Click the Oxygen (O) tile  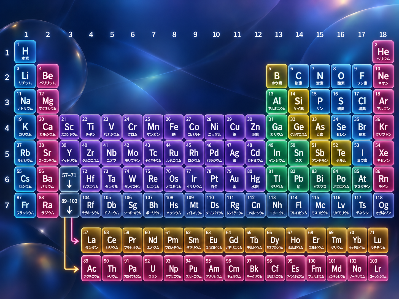point(341,76)
